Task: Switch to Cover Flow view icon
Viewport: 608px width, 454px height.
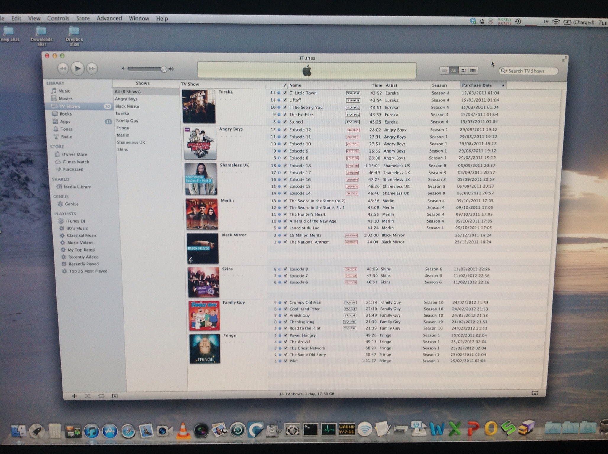Action: tap(473, 70)
